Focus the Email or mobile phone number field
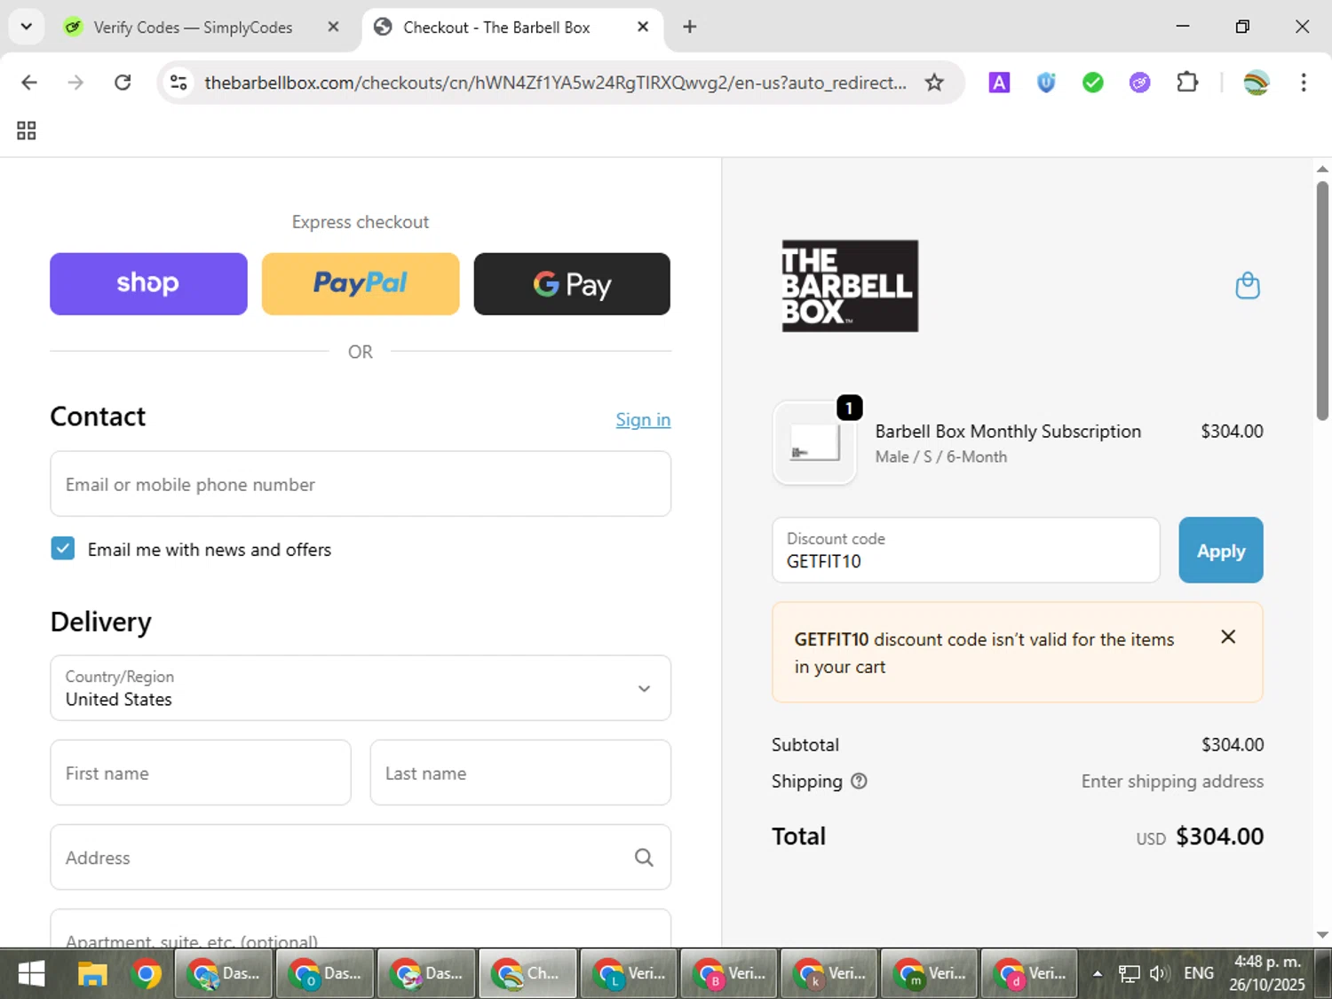Image resolution: width=1332 pixels, height=999 pixels. [x=361, y=484]
